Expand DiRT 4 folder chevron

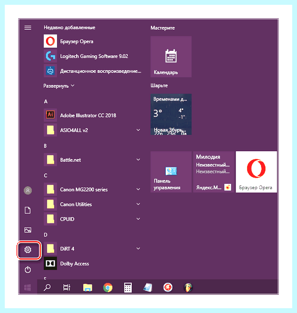138,249
